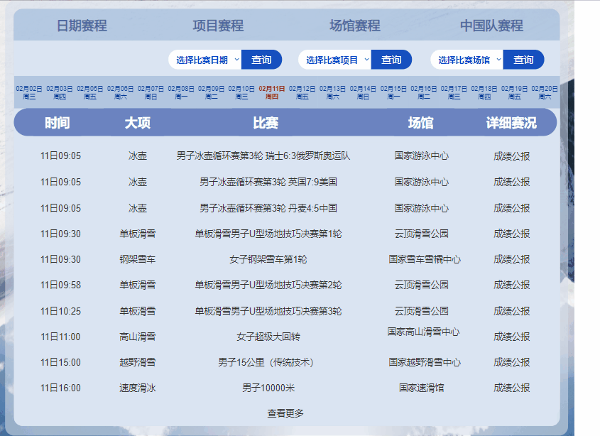Click the 大项 column header
The height and width of the screenshot is (436, 600).
click(x=138, y=123)
